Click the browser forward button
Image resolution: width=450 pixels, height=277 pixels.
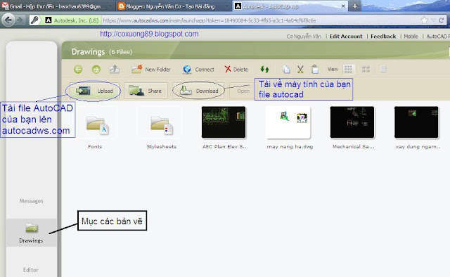pyautogui.click(x=20, y=20)
